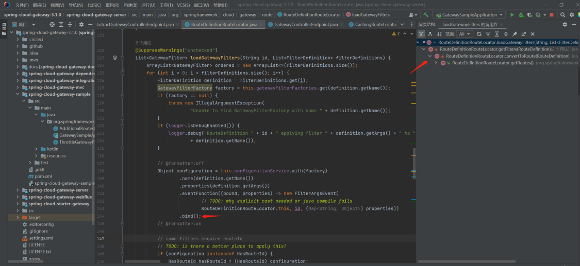Refresh the call hierarchy
This screenshot has height=266, width=580.
(x=479, y=34)
